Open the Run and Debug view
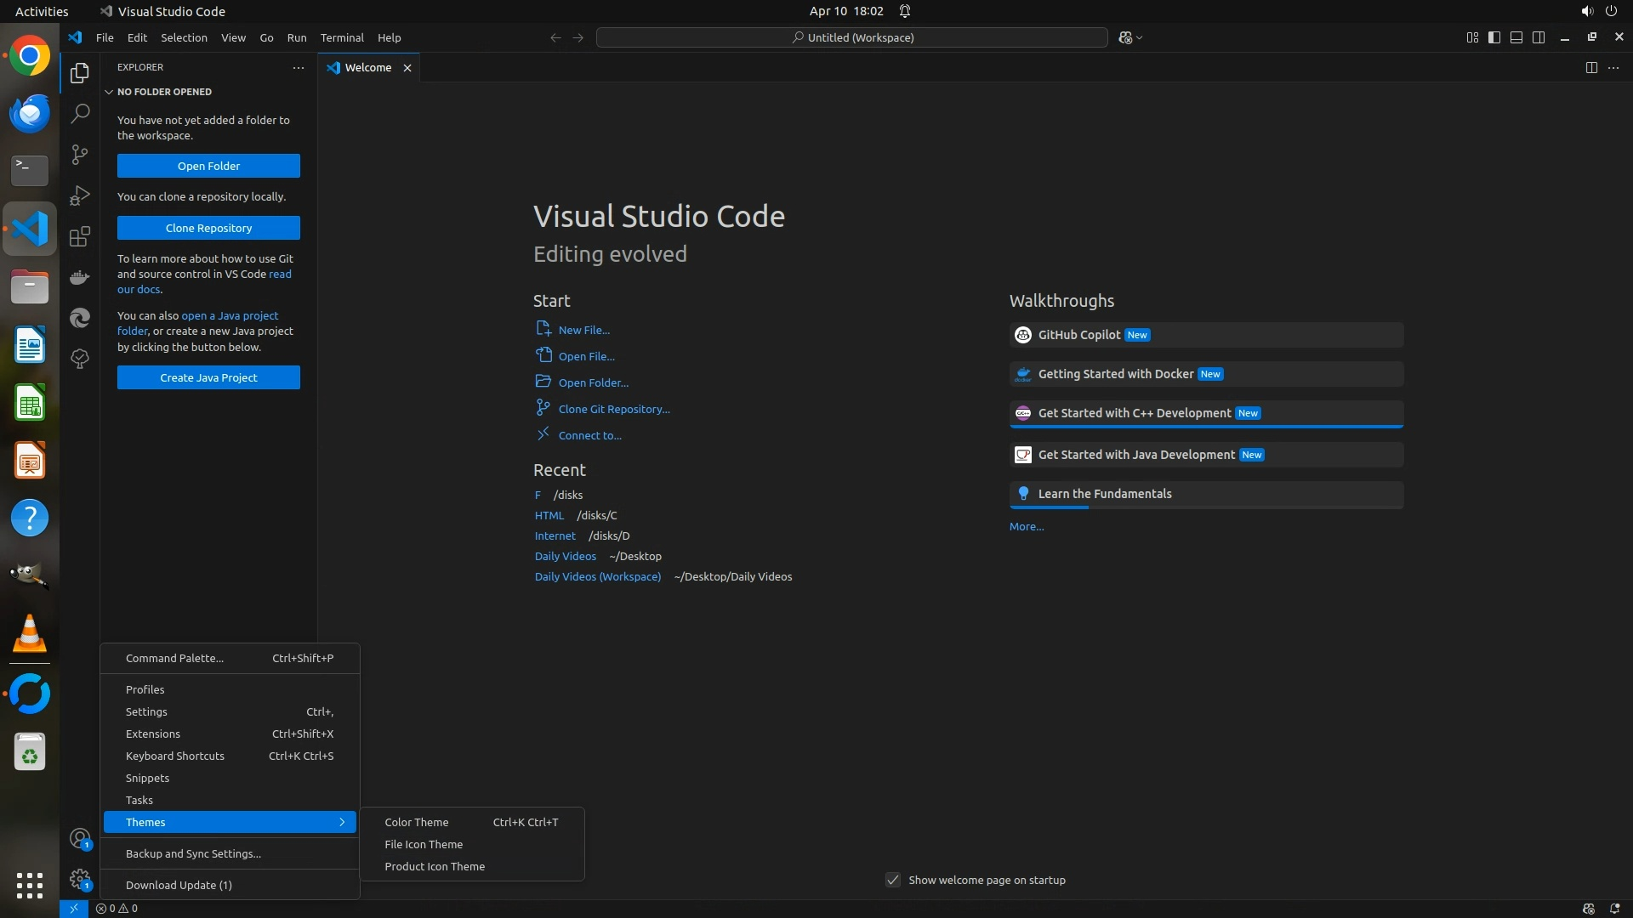 (x=80, y=195)
